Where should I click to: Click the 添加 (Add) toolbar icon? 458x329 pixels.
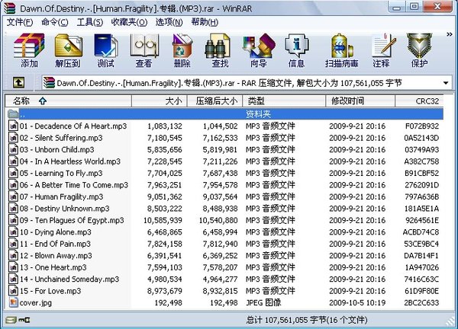[x=29, y=46]
